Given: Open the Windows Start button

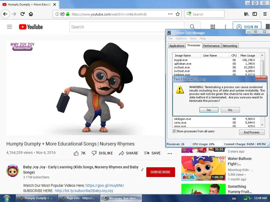Looking at the screenshot, I should point(6,199).
